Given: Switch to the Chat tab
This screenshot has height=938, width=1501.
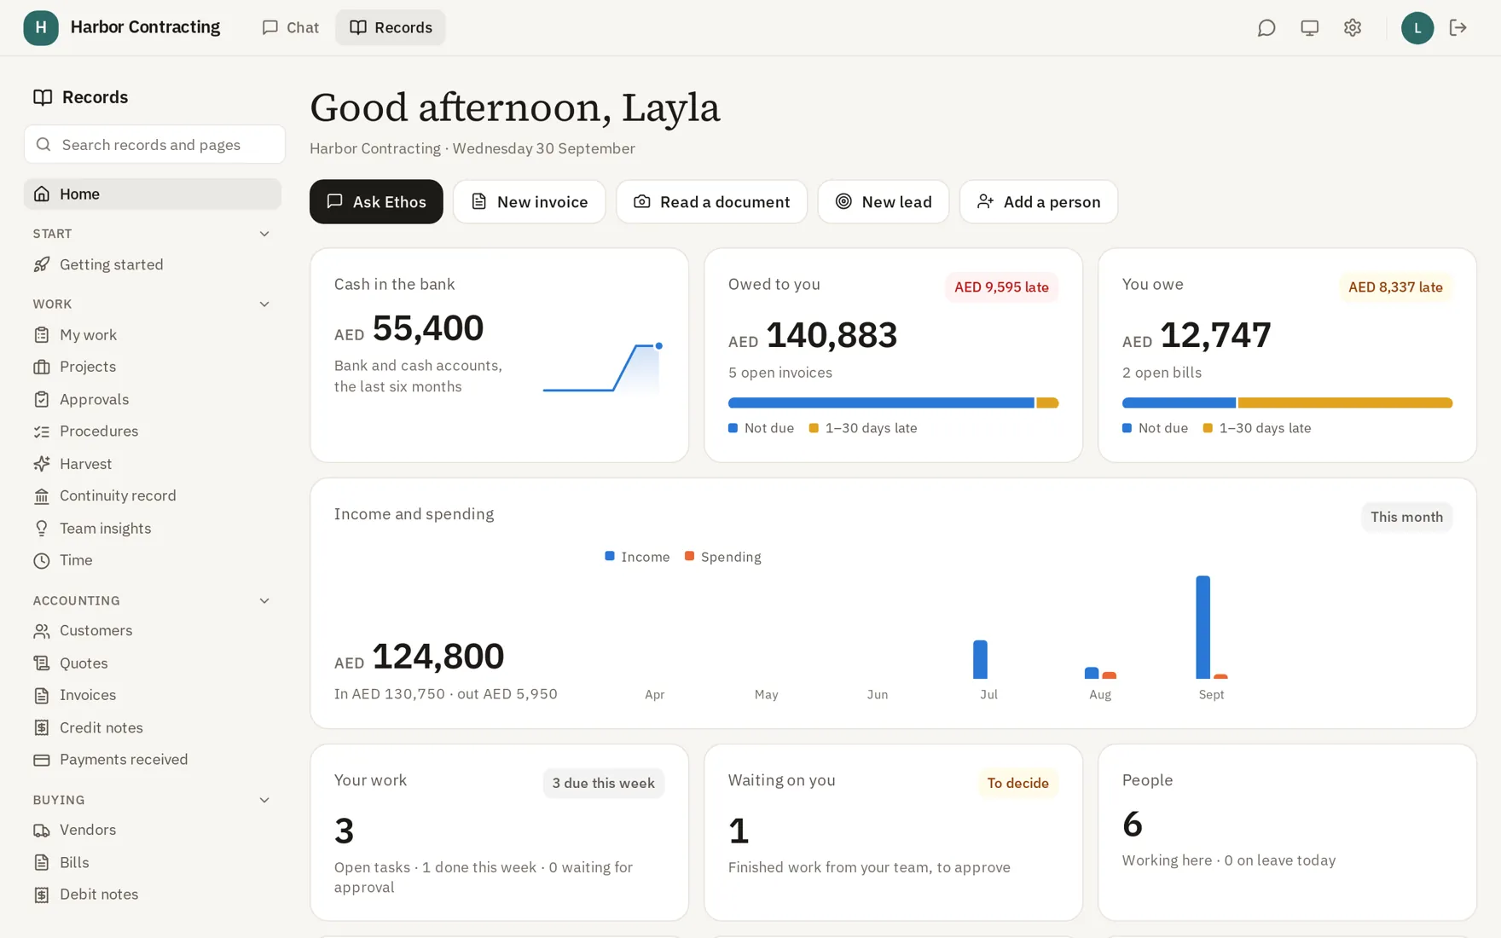Looking at the screenshot, I should point(290,27).
